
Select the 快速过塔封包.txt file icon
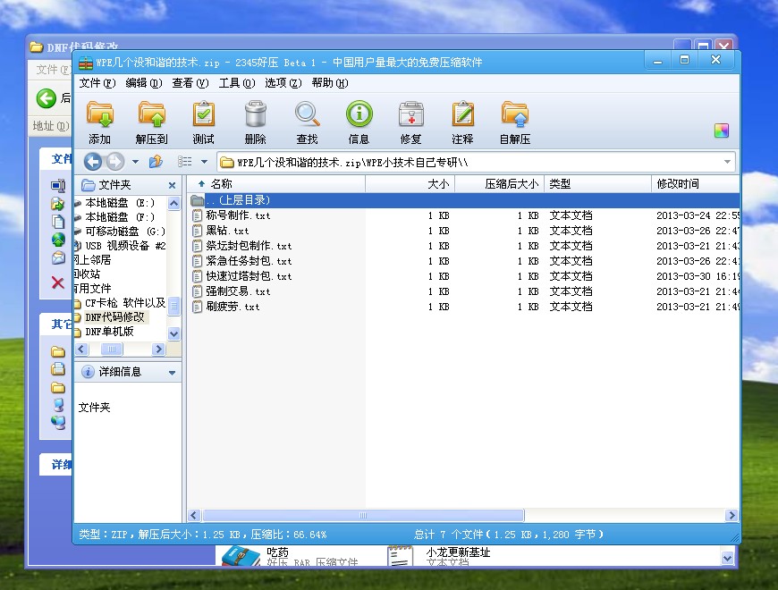tap(198, 276)
